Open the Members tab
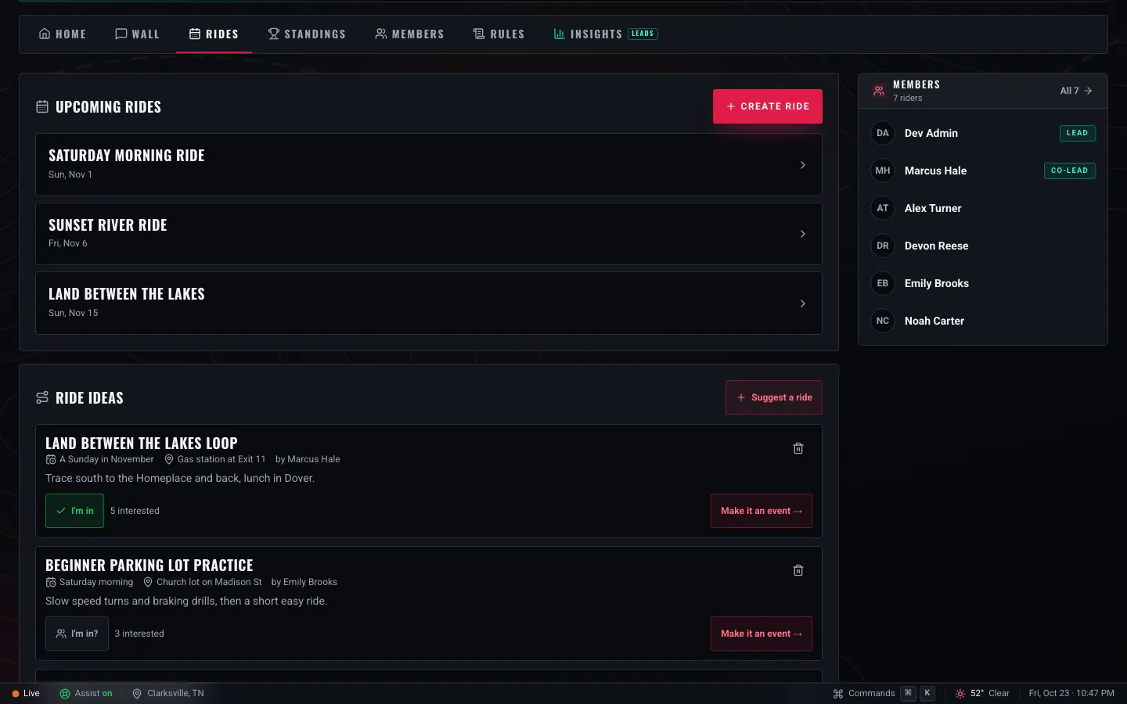 pyautogui.click(x=409, y=34)
